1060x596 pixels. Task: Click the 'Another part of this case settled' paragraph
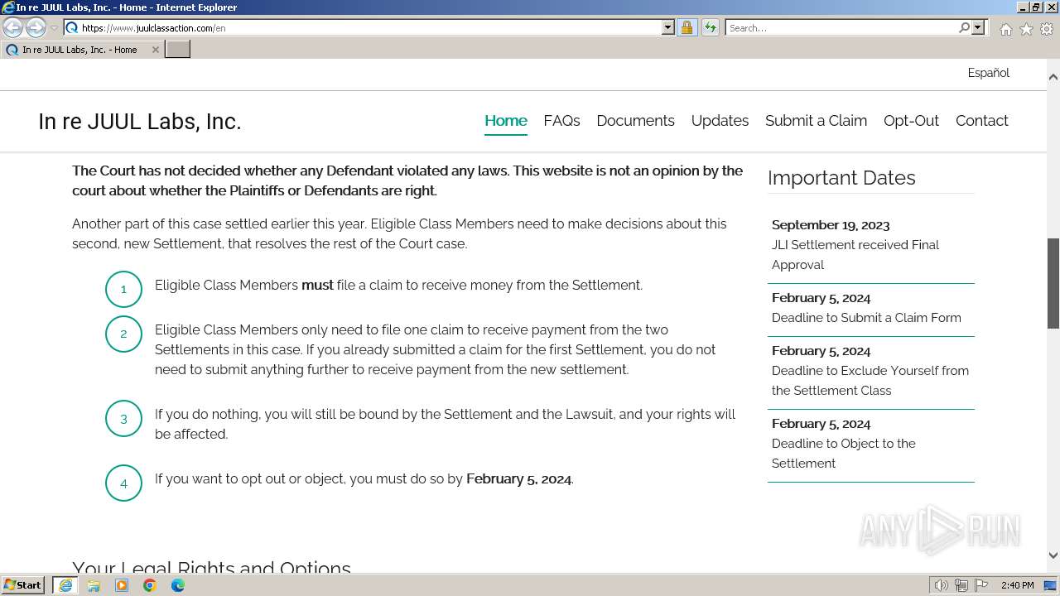pyautogui.click(x=399, y=233)
